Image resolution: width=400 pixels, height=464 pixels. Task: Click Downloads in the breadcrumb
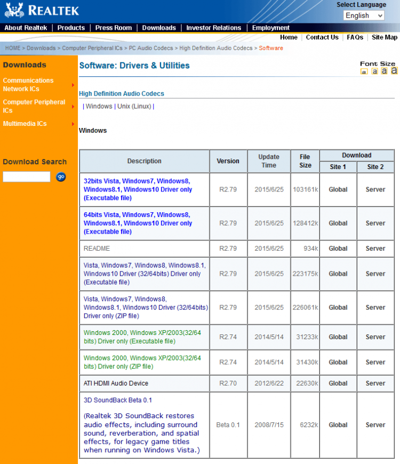pos(41,48)
